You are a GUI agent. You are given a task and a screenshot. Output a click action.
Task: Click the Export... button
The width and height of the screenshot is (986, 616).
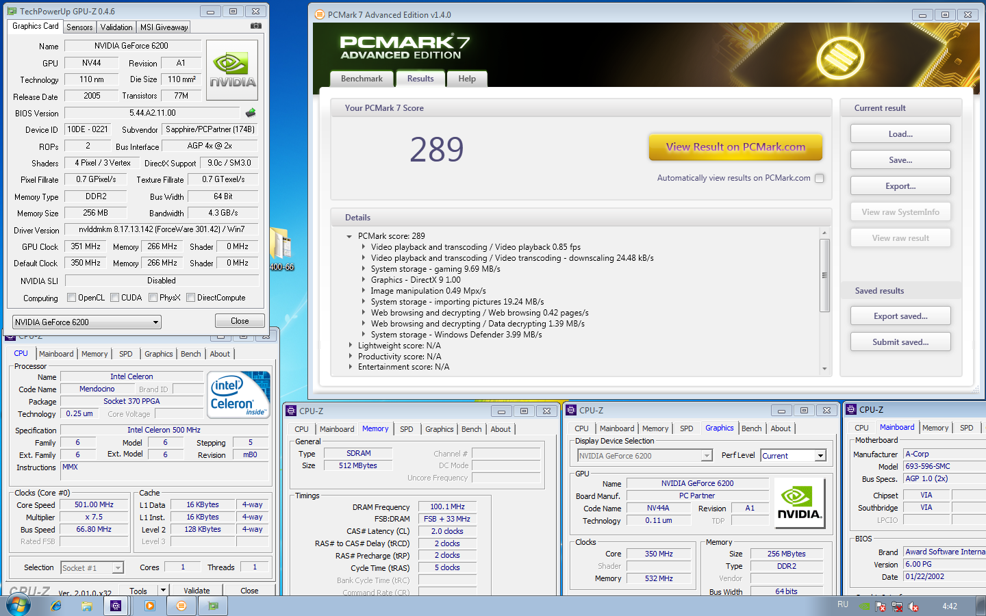(x=900, y=186)
